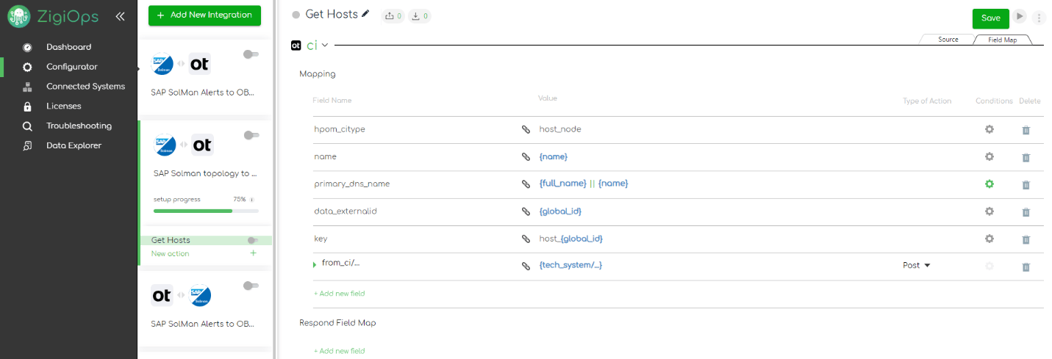
Task: Click New action link
Action: click(x=170, y=253)
